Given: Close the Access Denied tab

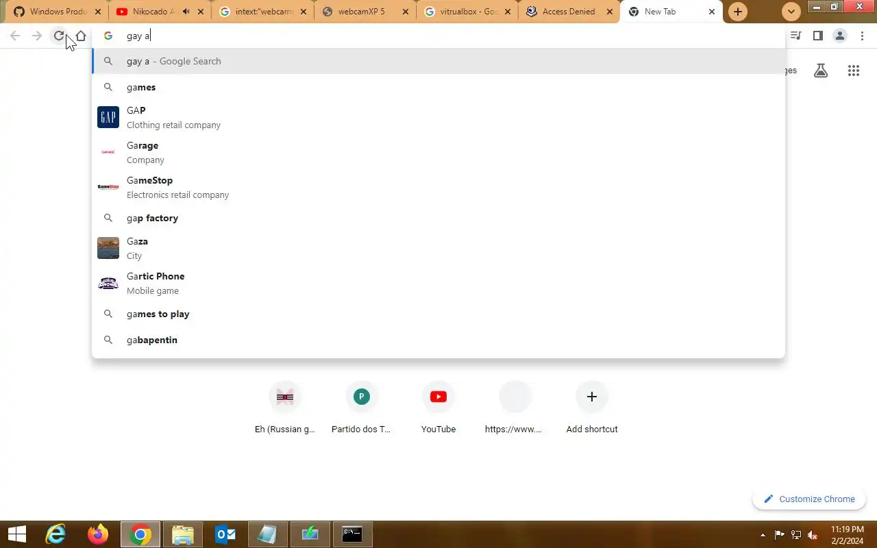Looking at the screenshot, I should point(610,12).
